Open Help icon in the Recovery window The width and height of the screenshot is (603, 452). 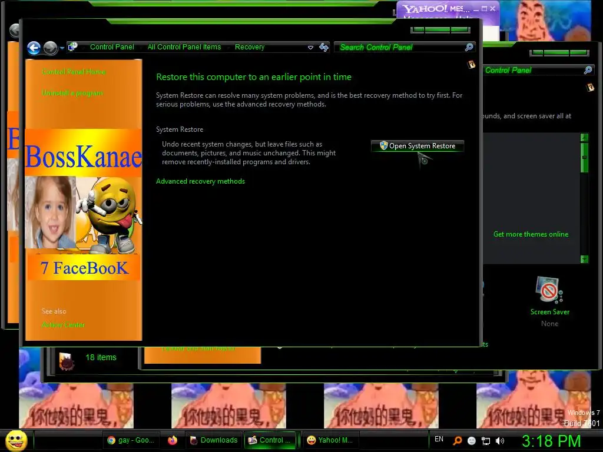471,64
